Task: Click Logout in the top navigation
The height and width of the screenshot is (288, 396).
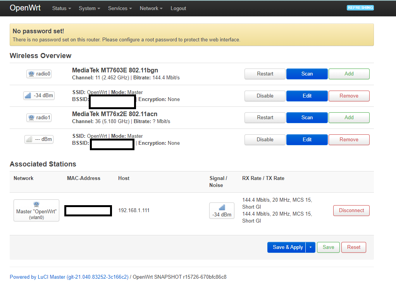Action: coord(178,9)
